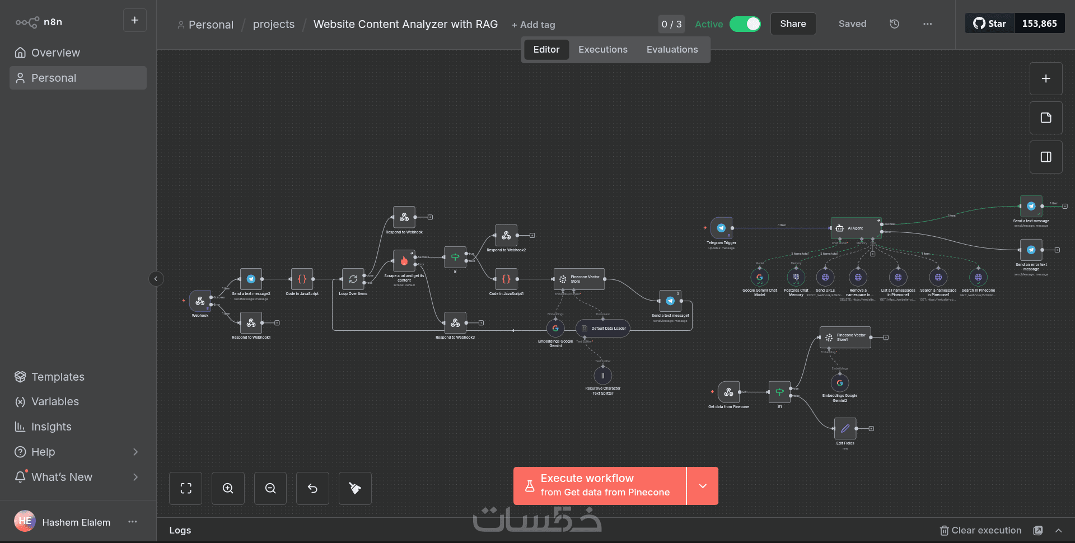This screenshot has height=543, width=1075.
Task: Open Templates in the sidebar
Action: pos(78,377)
